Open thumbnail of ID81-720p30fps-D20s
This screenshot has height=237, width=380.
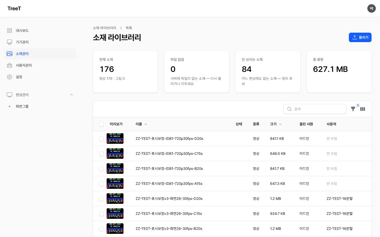(115, 139)
